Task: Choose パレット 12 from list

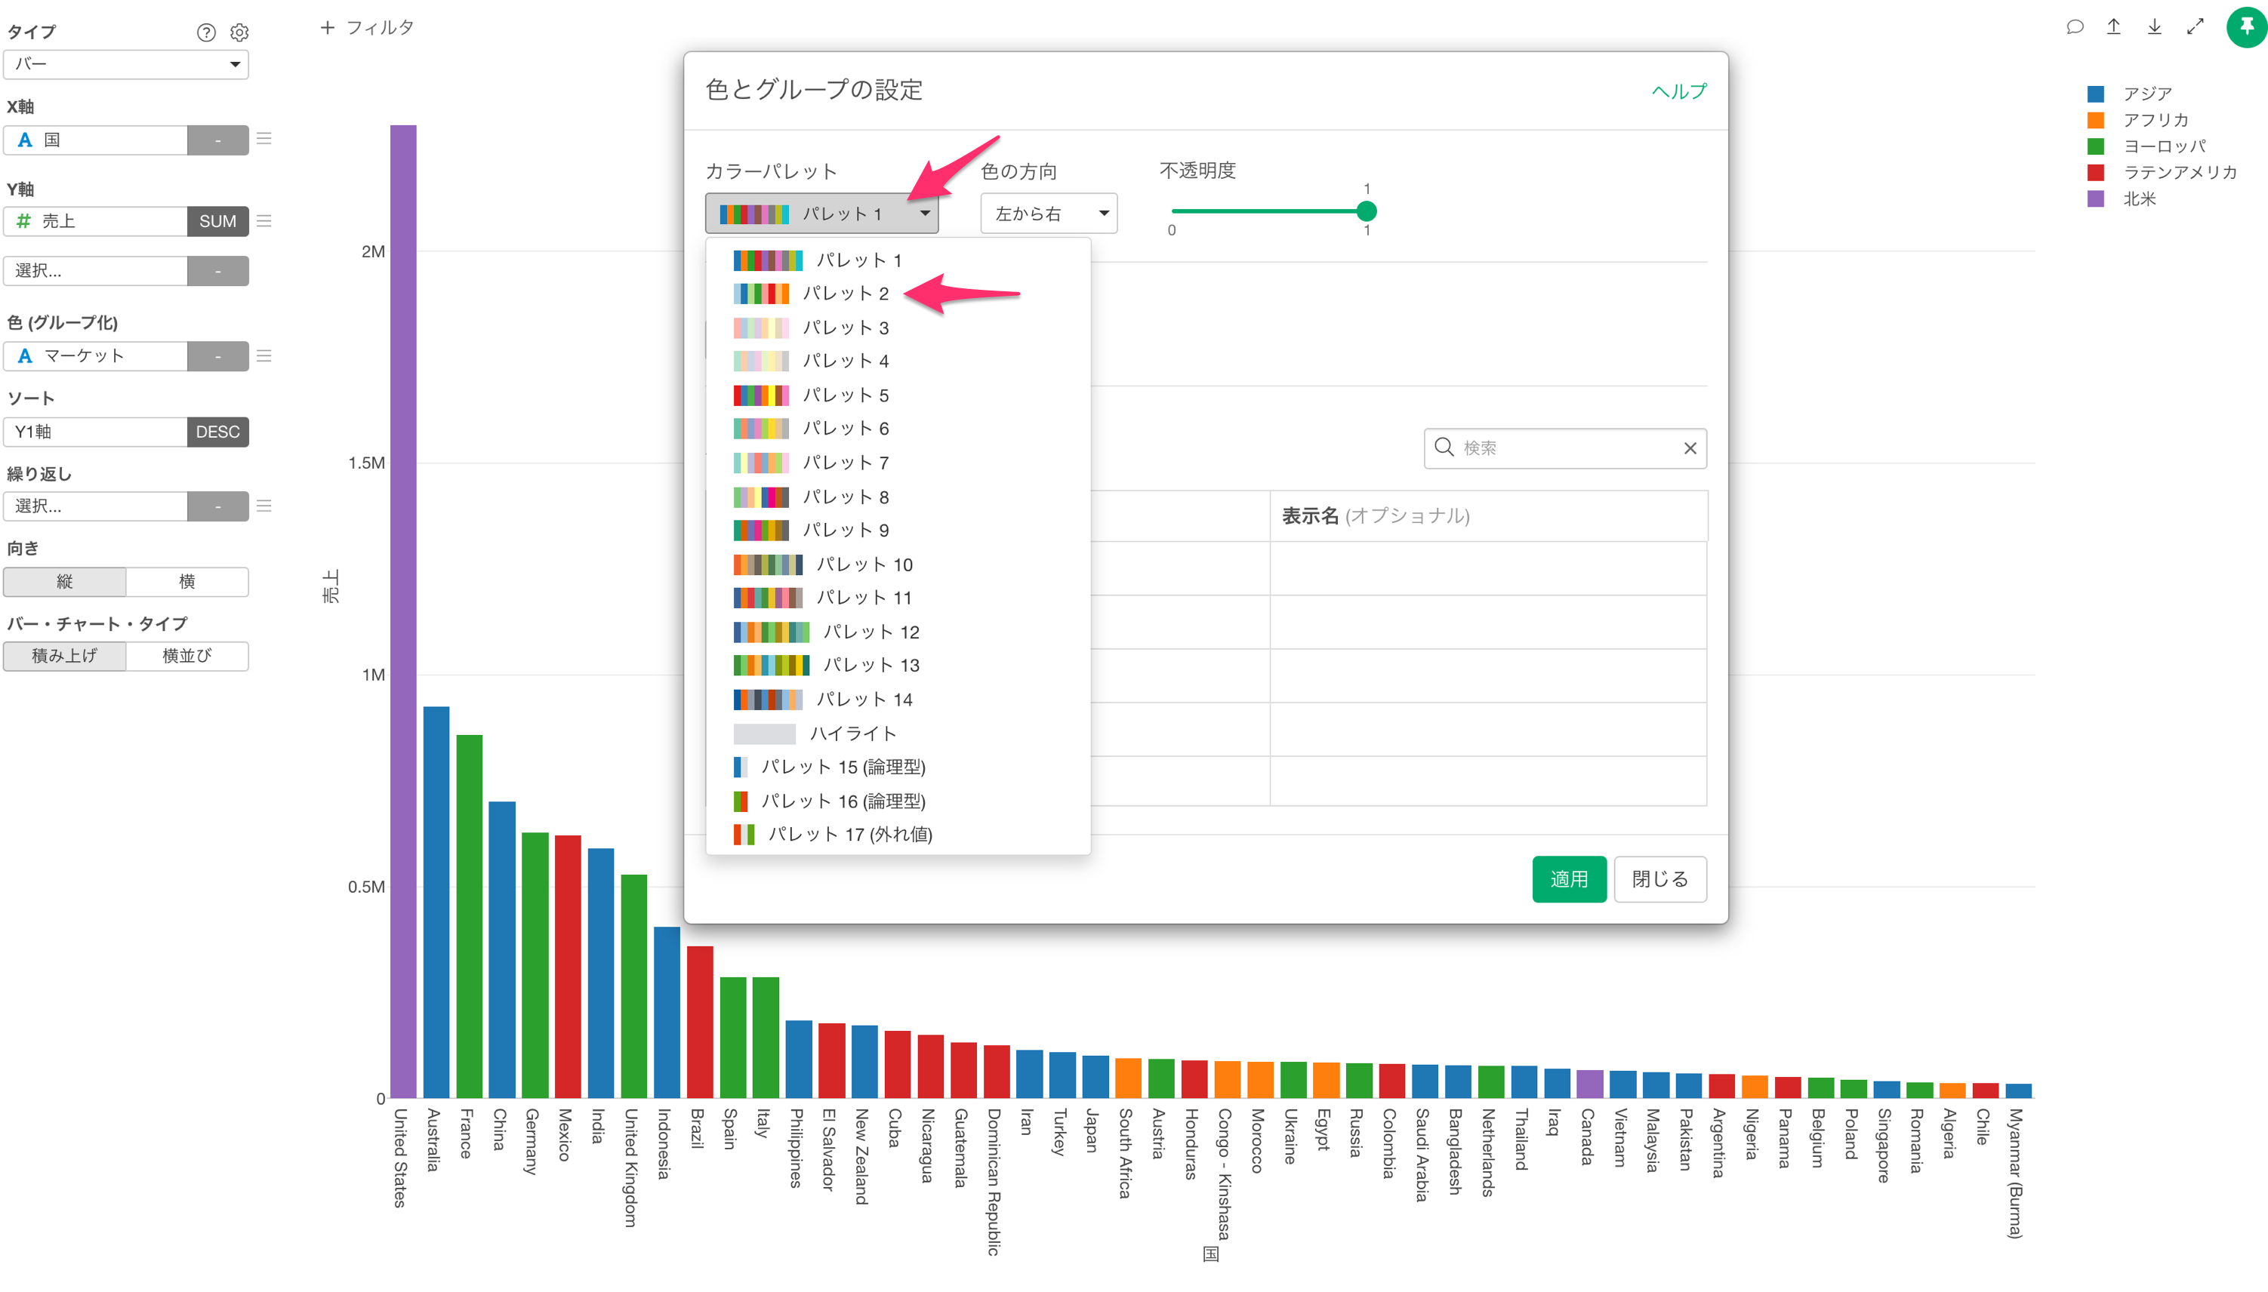Action: click(x=898, y=632)
